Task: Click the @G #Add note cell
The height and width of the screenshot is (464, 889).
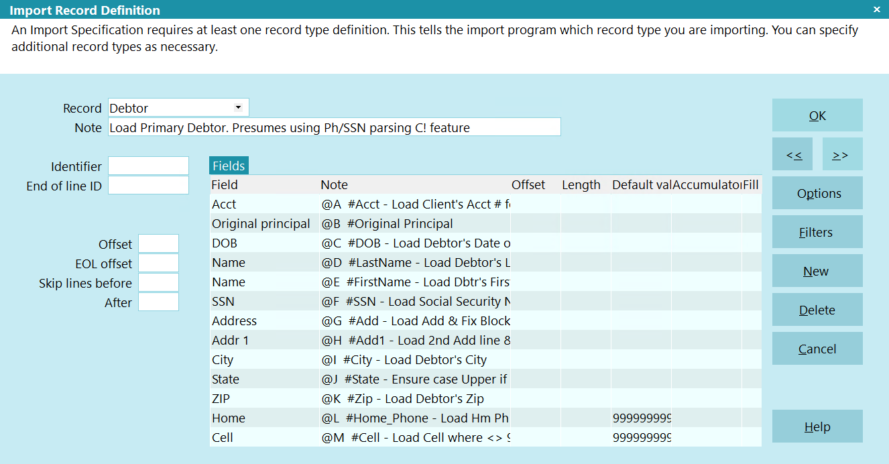Action: pos(414,321)
